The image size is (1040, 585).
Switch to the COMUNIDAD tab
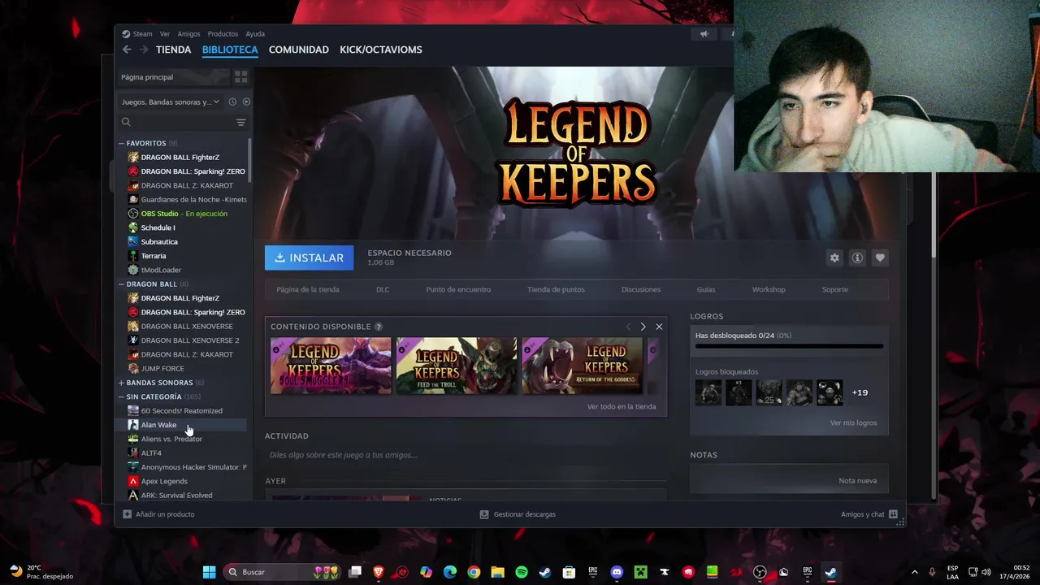click(299, 50)
